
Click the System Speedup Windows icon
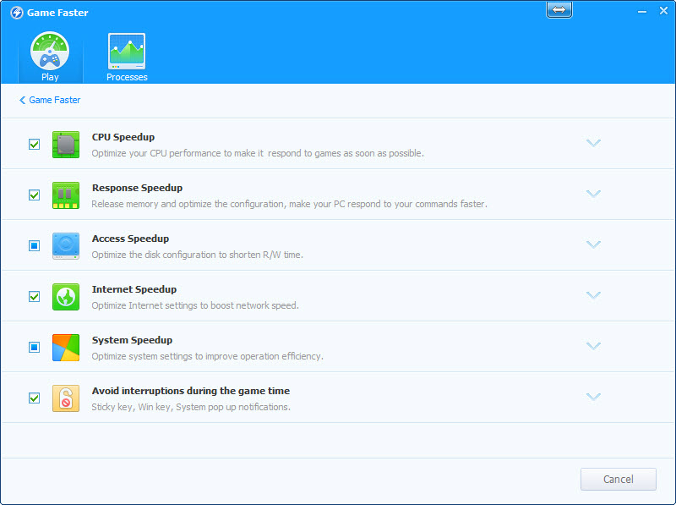(65, 348)
